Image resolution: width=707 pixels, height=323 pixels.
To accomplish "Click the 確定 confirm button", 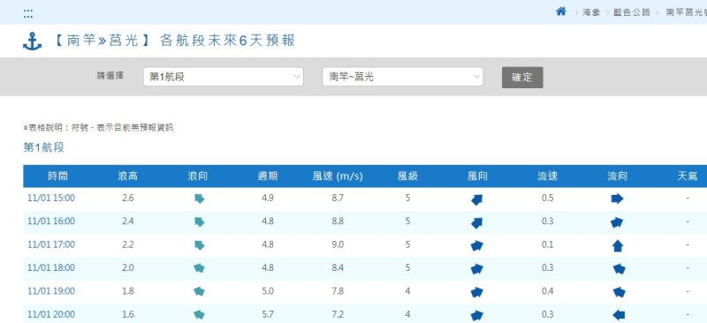I will 522,78.
